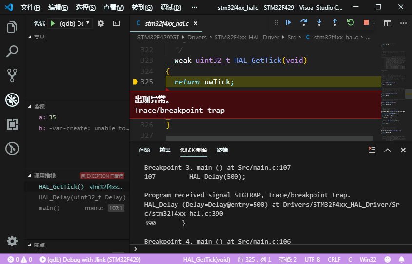Viewport: 412px width, 264px height.
Task: Open the Explorer view in activity bar
Action: pos(12,27)
